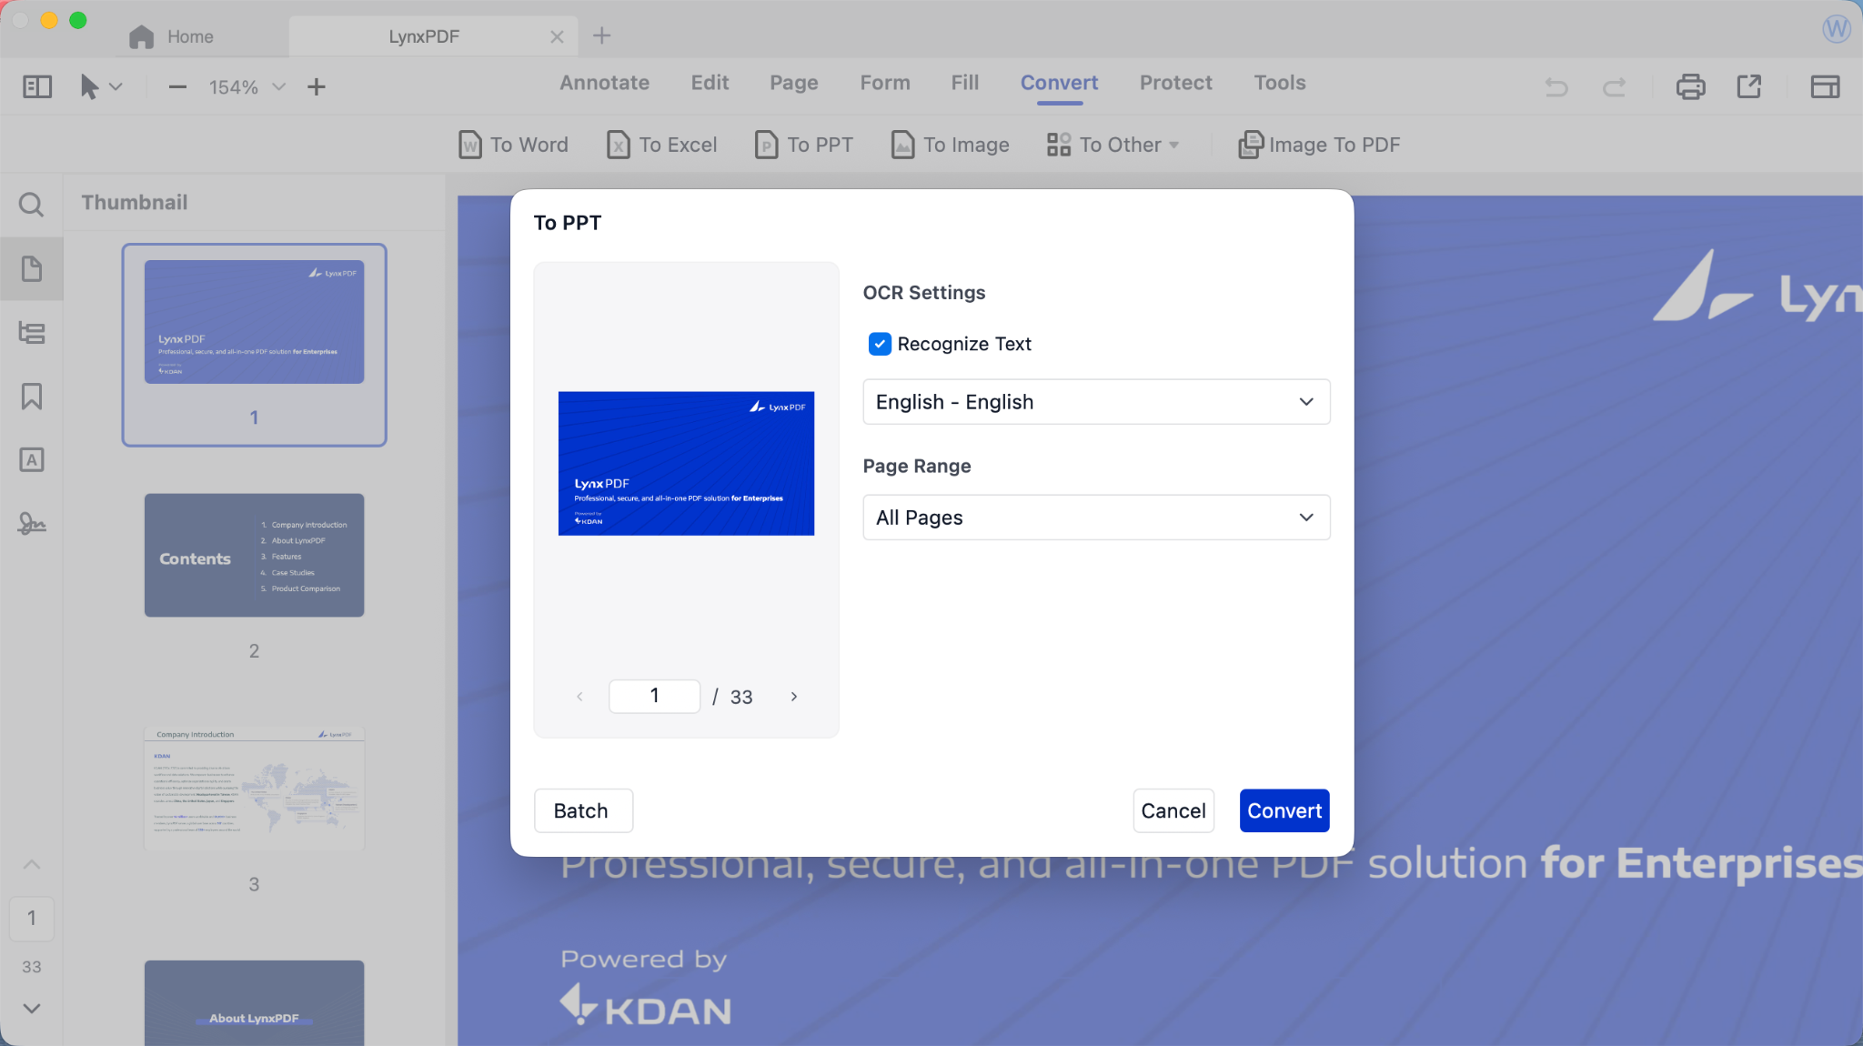Uncheck the Recognize Text checkbox

880,344
